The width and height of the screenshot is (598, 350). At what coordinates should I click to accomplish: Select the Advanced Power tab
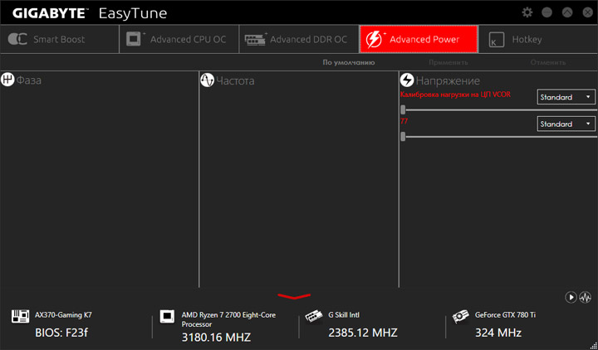click(419, 39)
